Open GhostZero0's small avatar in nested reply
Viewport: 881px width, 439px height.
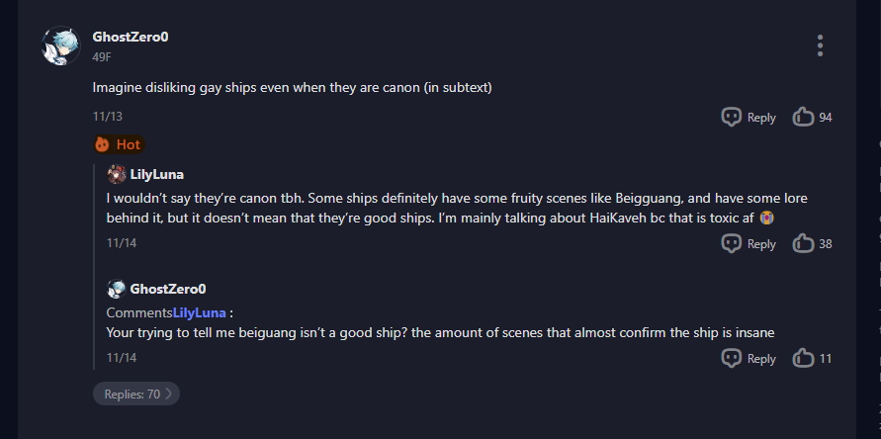click(x=117, y=289)
